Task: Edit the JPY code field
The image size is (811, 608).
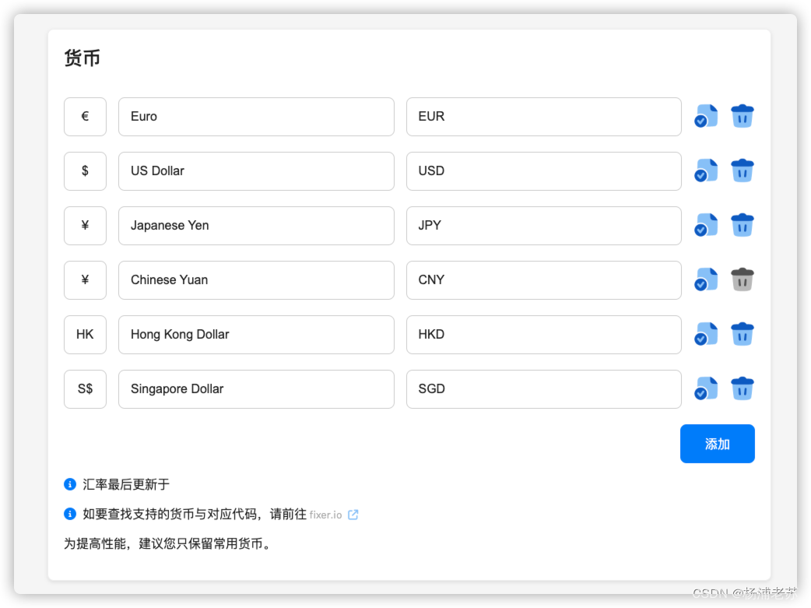Action: [x=543, y=226]
